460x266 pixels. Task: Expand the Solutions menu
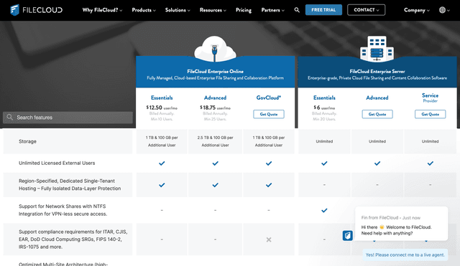click(178, 10)
